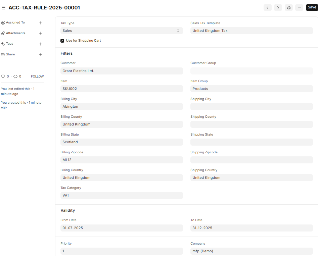Click the FOLLOW link
Viewport: 319px width, 256px height.
(37, 76)
